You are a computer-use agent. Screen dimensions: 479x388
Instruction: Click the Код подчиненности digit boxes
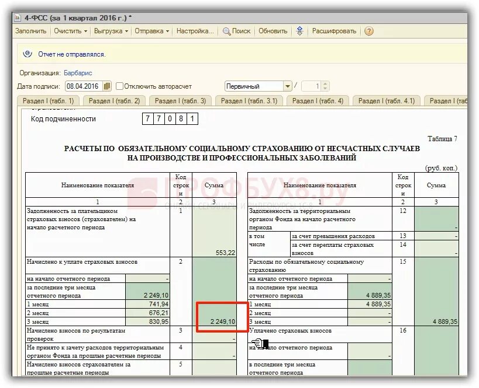tap(170, 119)
